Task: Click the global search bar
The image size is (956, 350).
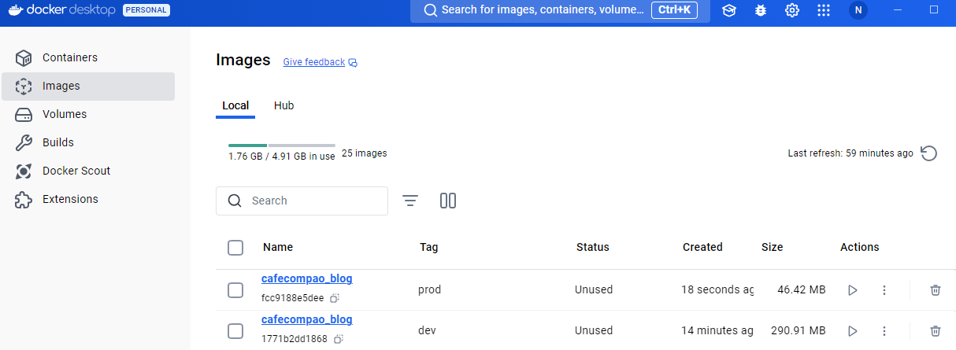Action: (x=560, y=11)
